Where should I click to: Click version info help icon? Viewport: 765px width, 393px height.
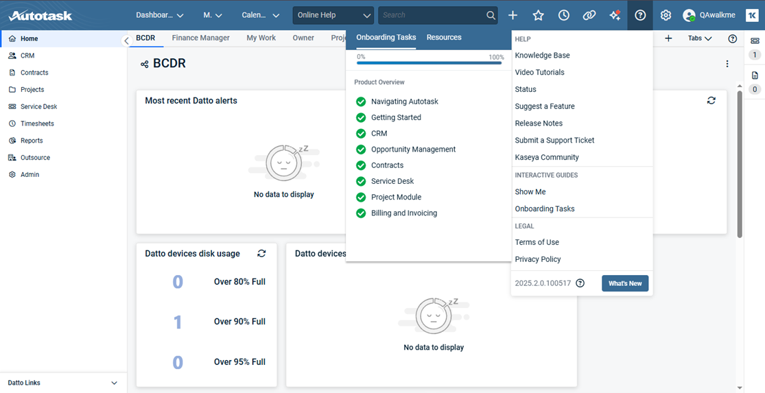tap(580, 283)
